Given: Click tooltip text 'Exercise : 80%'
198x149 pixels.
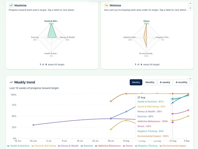Looking at the screenshot, I should [145, 116].
